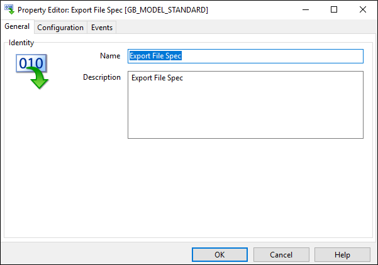Click the blank part of the Name field
Screen dimensions: 378x265
272,56
